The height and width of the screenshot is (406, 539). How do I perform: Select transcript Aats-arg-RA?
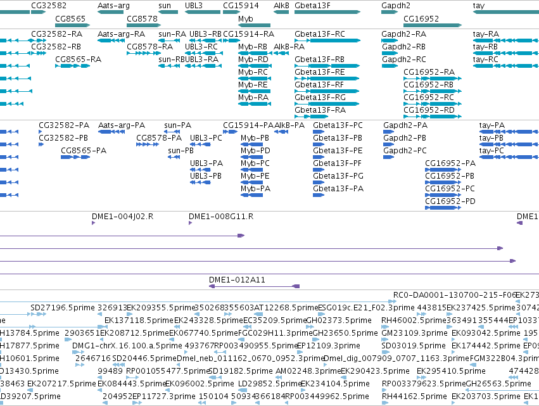point(122,34)
